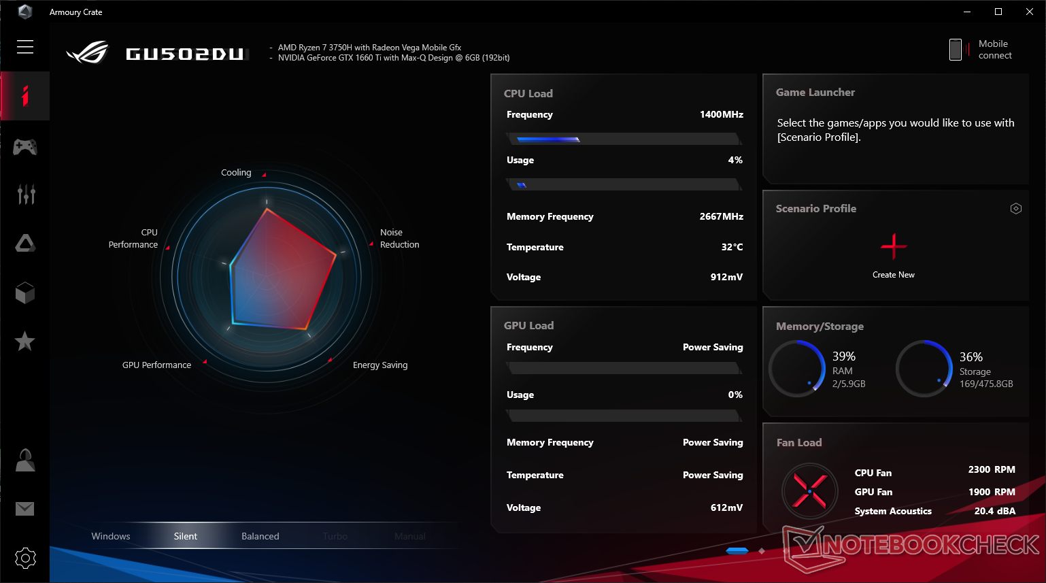Screen dimensions: 1046x583
Task: Click the Create New plus icon
Action: [894, 246]
